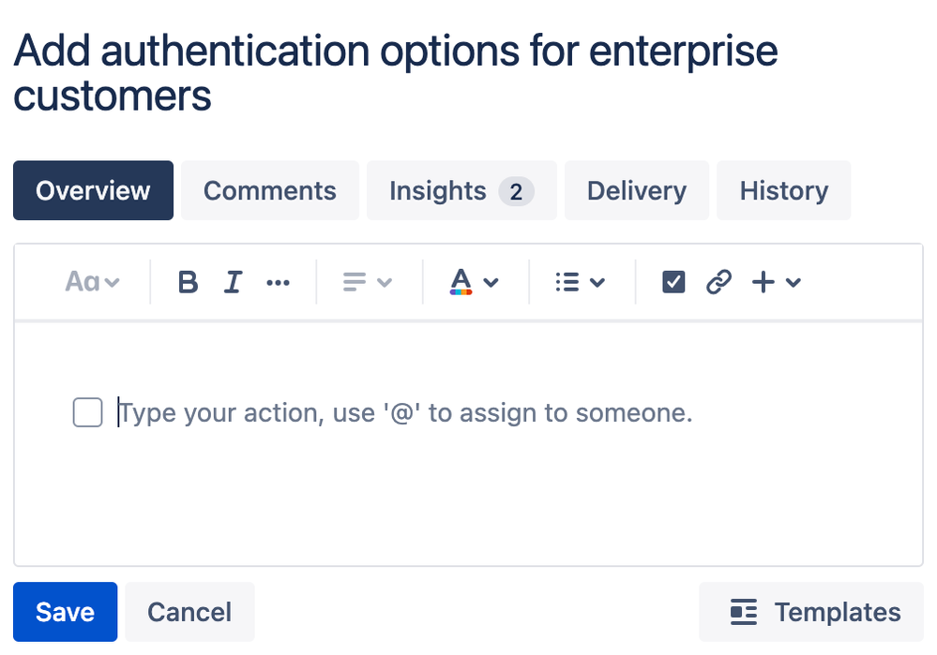Insert an action item
Screen dimensions: 937x655
point(673,281)
